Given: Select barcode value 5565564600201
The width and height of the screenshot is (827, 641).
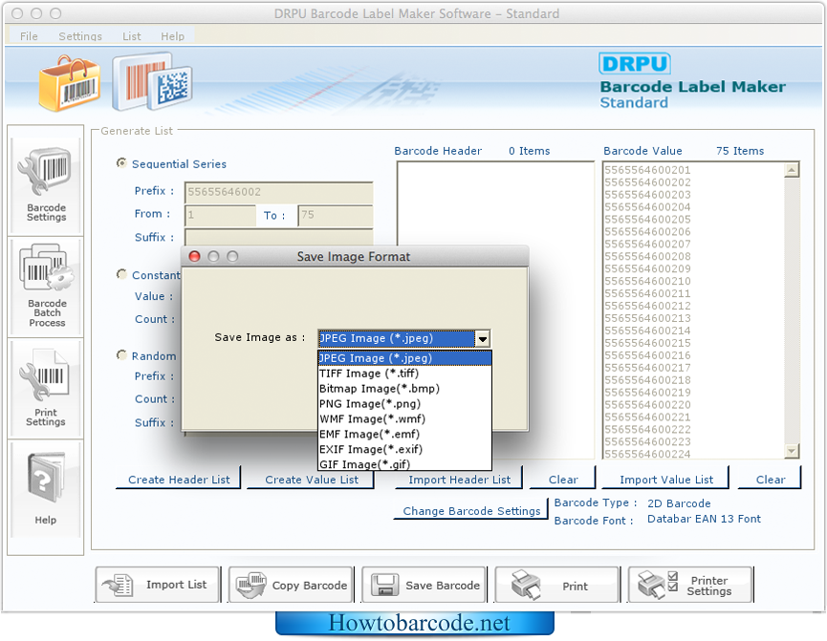Looking at the screenshot, I should coord(647,170).
